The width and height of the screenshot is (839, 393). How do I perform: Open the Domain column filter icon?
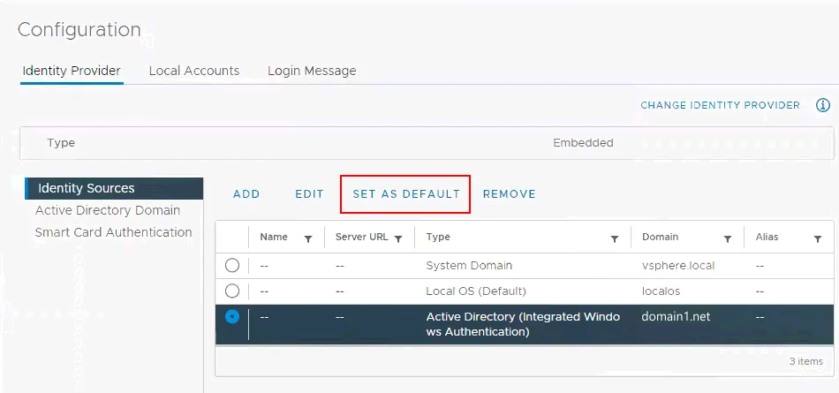[x=728, y=238]
